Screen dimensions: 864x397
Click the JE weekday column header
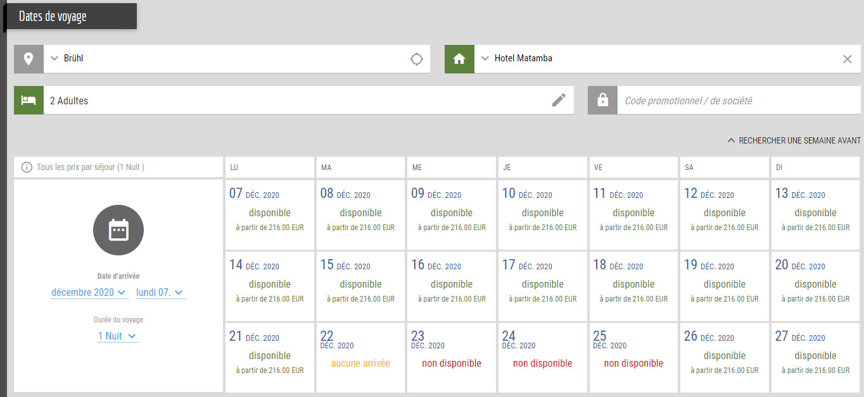[543, 168]
